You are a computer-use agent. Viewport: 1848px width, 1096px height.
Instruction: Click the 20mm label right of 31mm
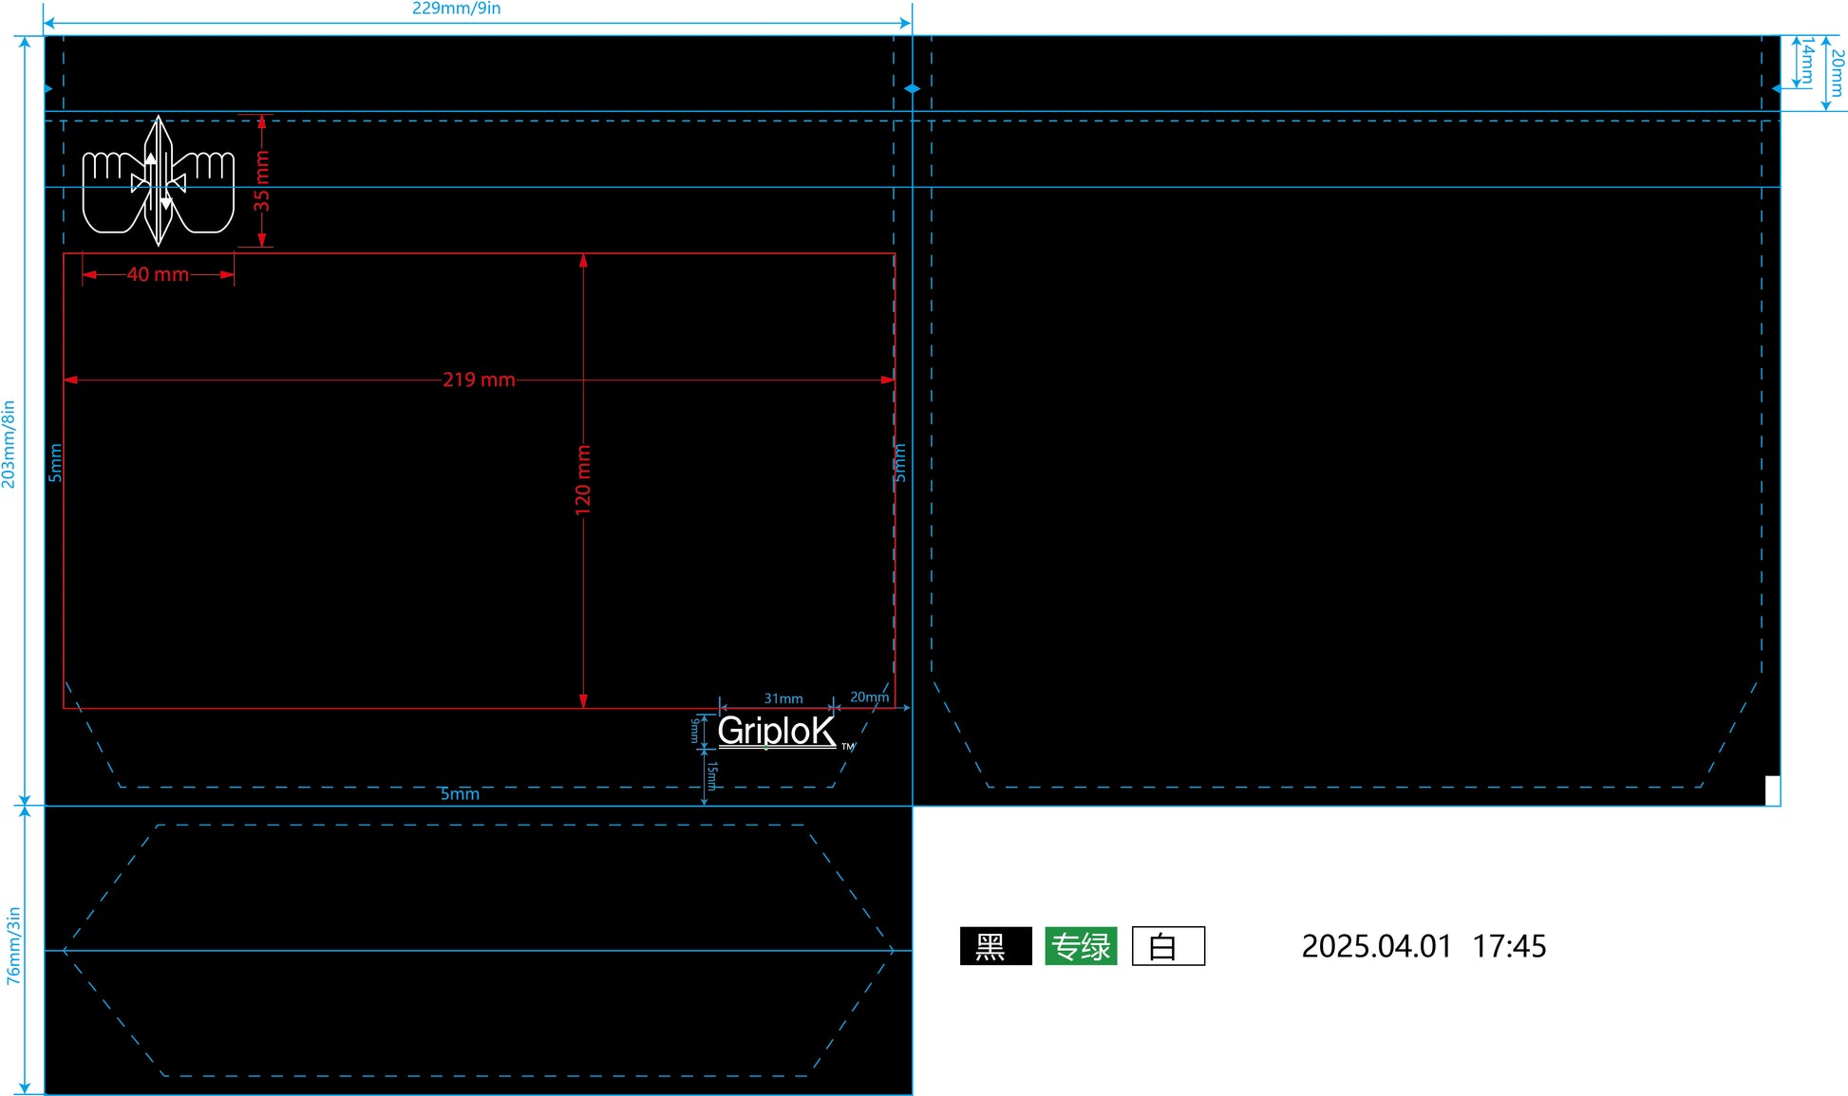[869, 697]
